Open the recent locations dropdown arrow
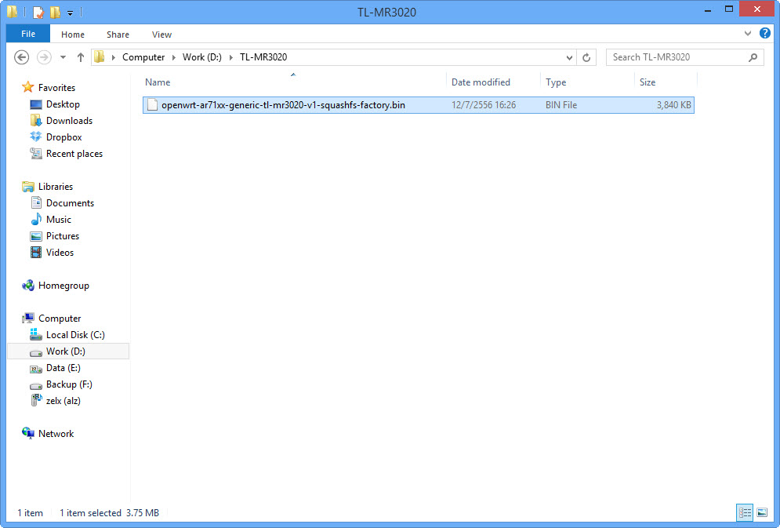This screenshot has width=780, height=528. point(63,57)
